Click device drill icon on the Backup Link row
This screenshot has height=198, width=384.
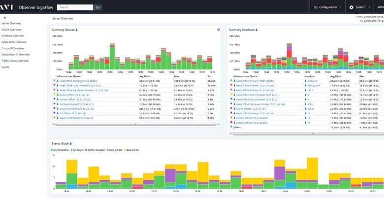(x=234, y=86)
